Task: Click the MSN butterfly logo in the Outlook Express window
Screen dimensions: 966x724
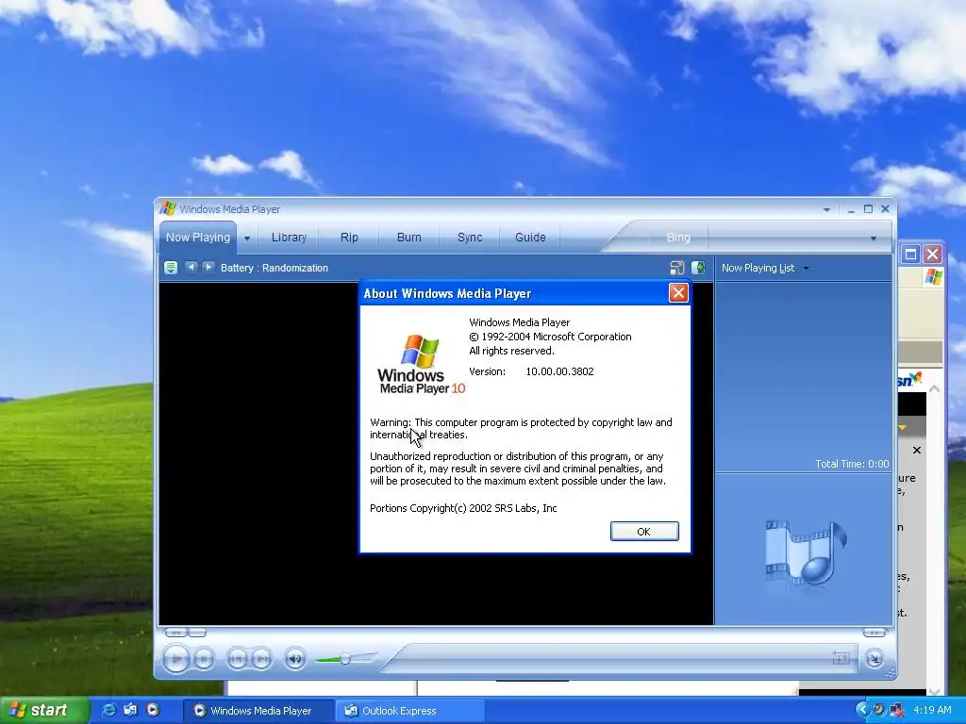Action: tap(910, 379)
